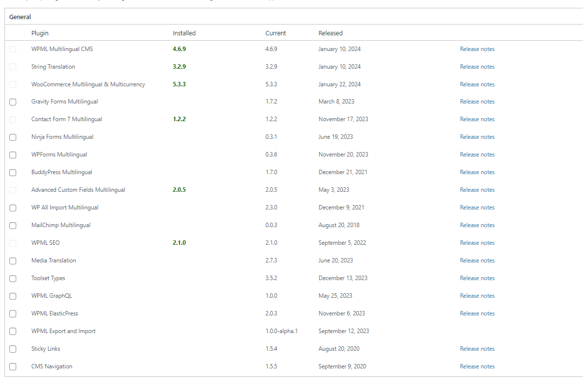Click the Plugin column header
The image size is (583, 388).
[x=40, y=33]
